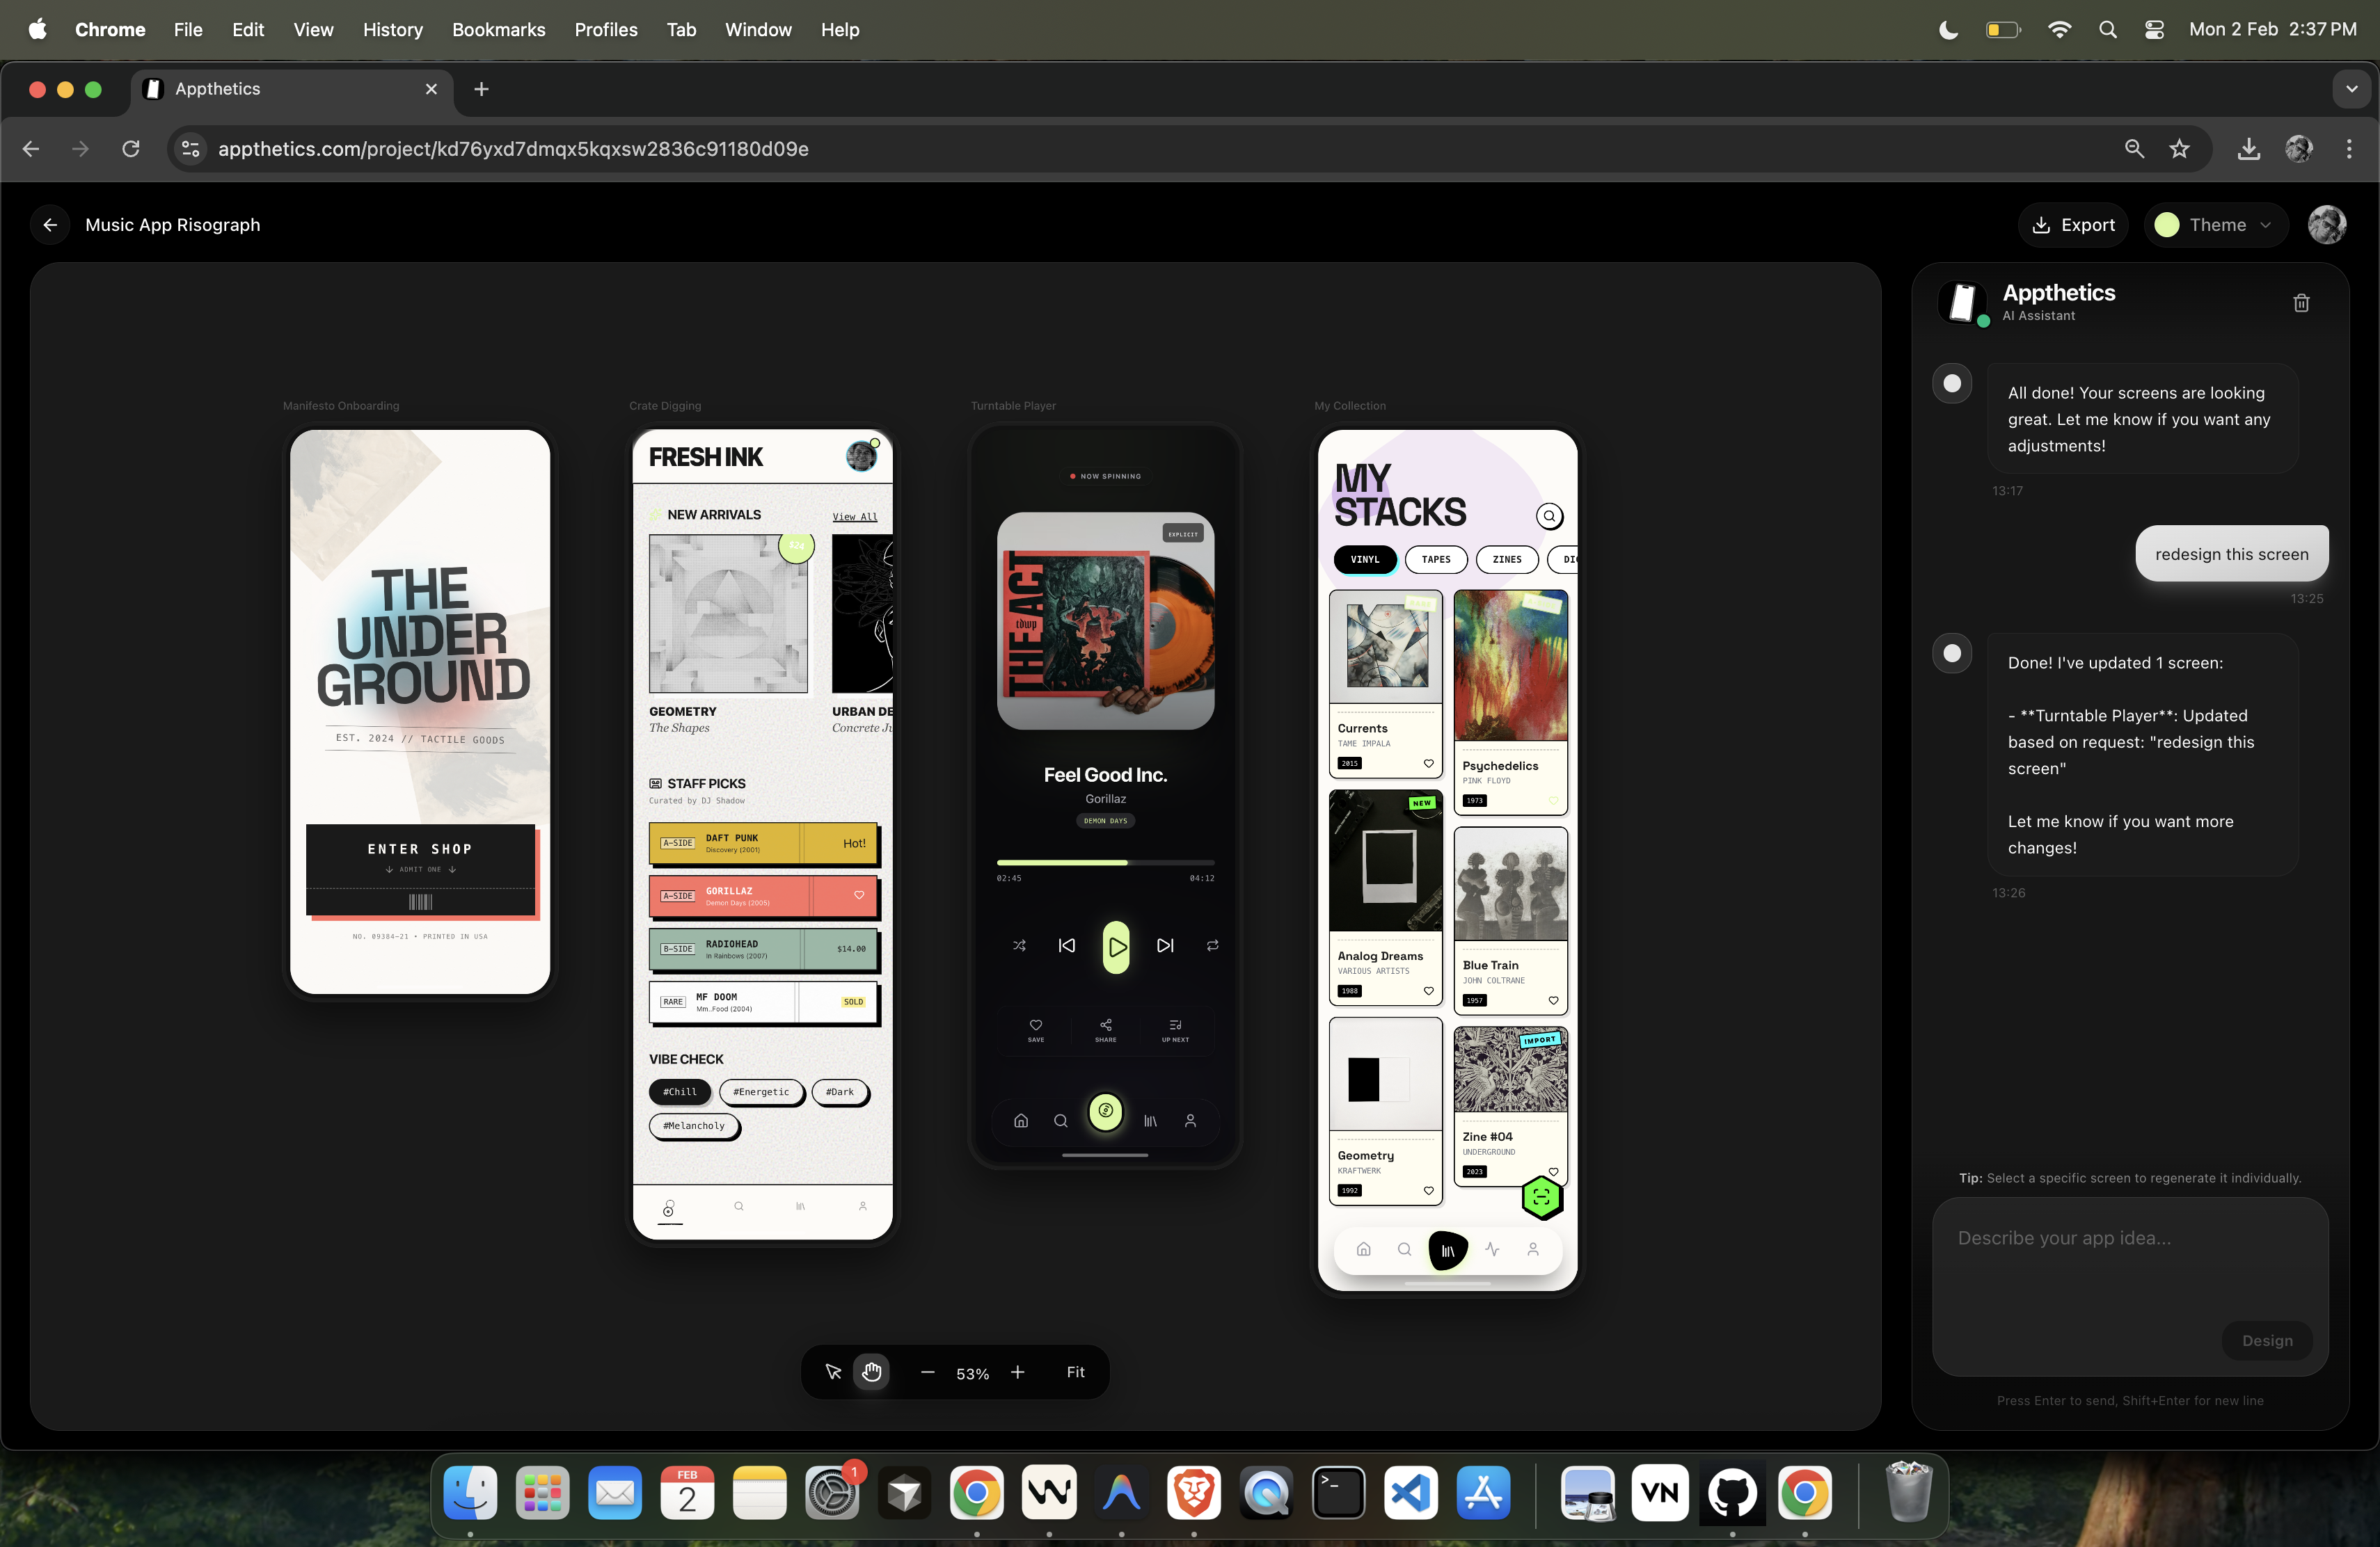
Task: Expand the Chrome tab search chevron
Action: 2351,89
